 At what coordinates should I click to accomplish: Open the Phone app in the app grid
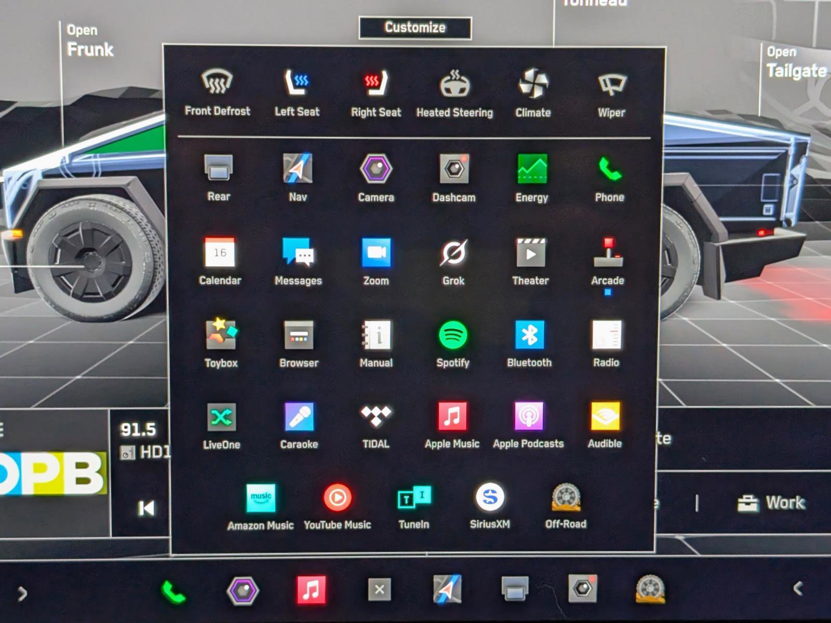[x=609, y=179]
